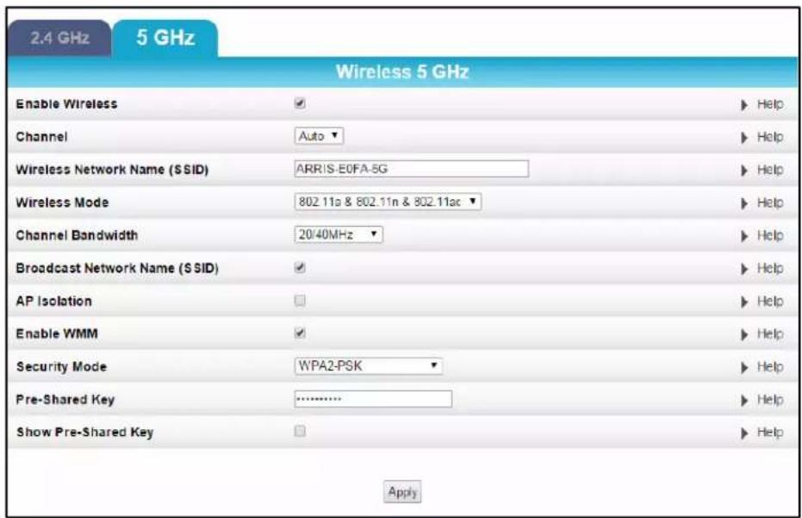The image size is (802, 518).
Task: Open Help for Channel
Action: (x=762, y=137)
